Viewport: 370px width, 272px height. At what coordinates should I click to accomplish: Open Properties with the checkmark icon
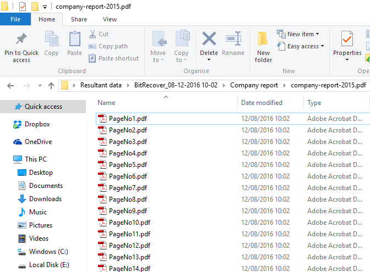point(347,40)
